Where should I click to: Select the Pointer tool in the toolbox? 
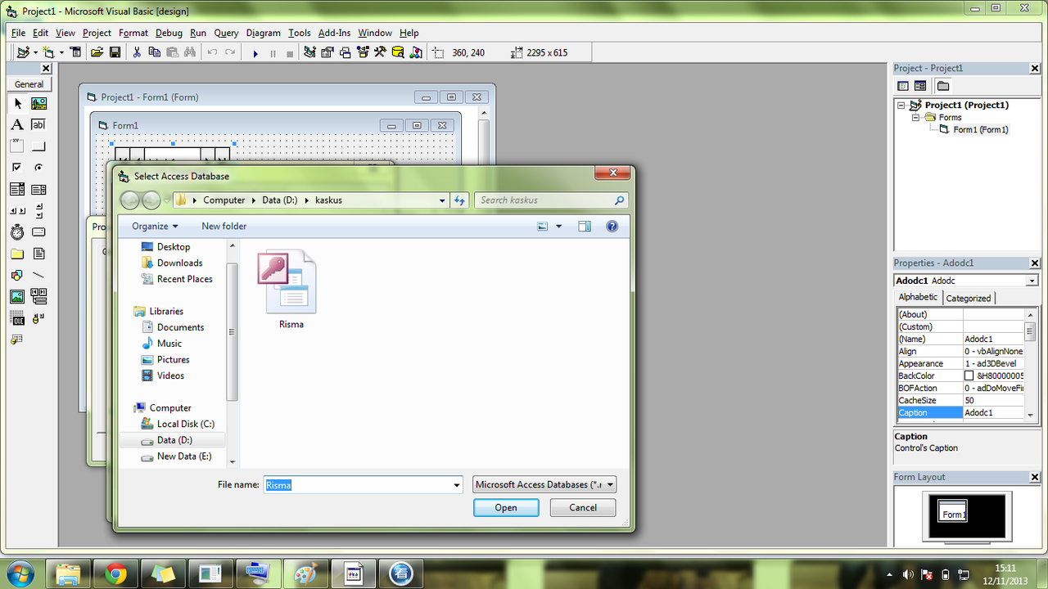(17, 104)
